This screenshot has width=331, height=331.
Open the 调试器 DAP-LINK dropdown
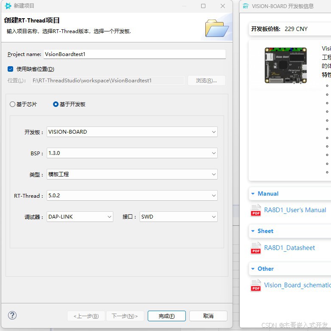[x=80, y=216]
